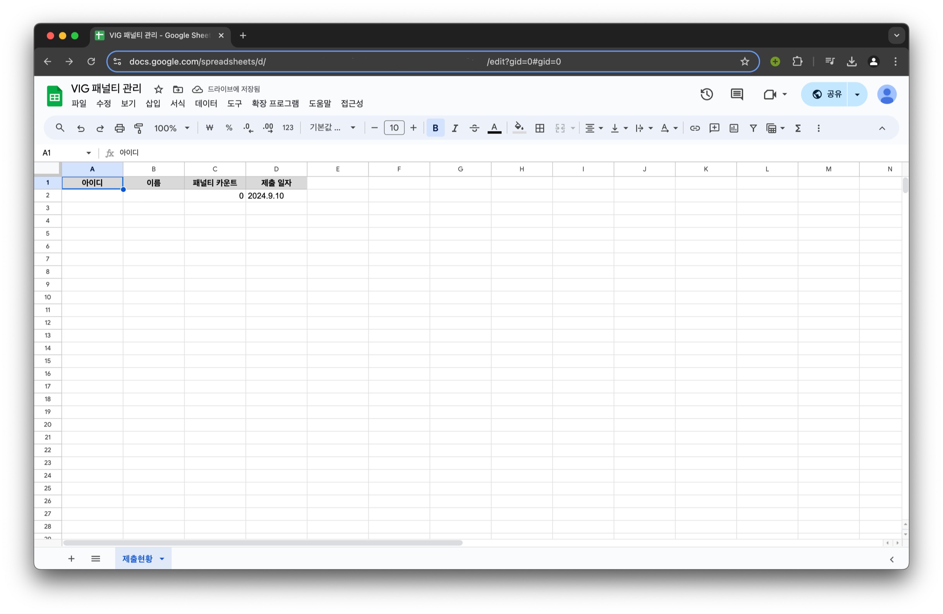Open the functions sigma icon
The width and height of the screenshot is (943, 614).
(x=797, y=128)
